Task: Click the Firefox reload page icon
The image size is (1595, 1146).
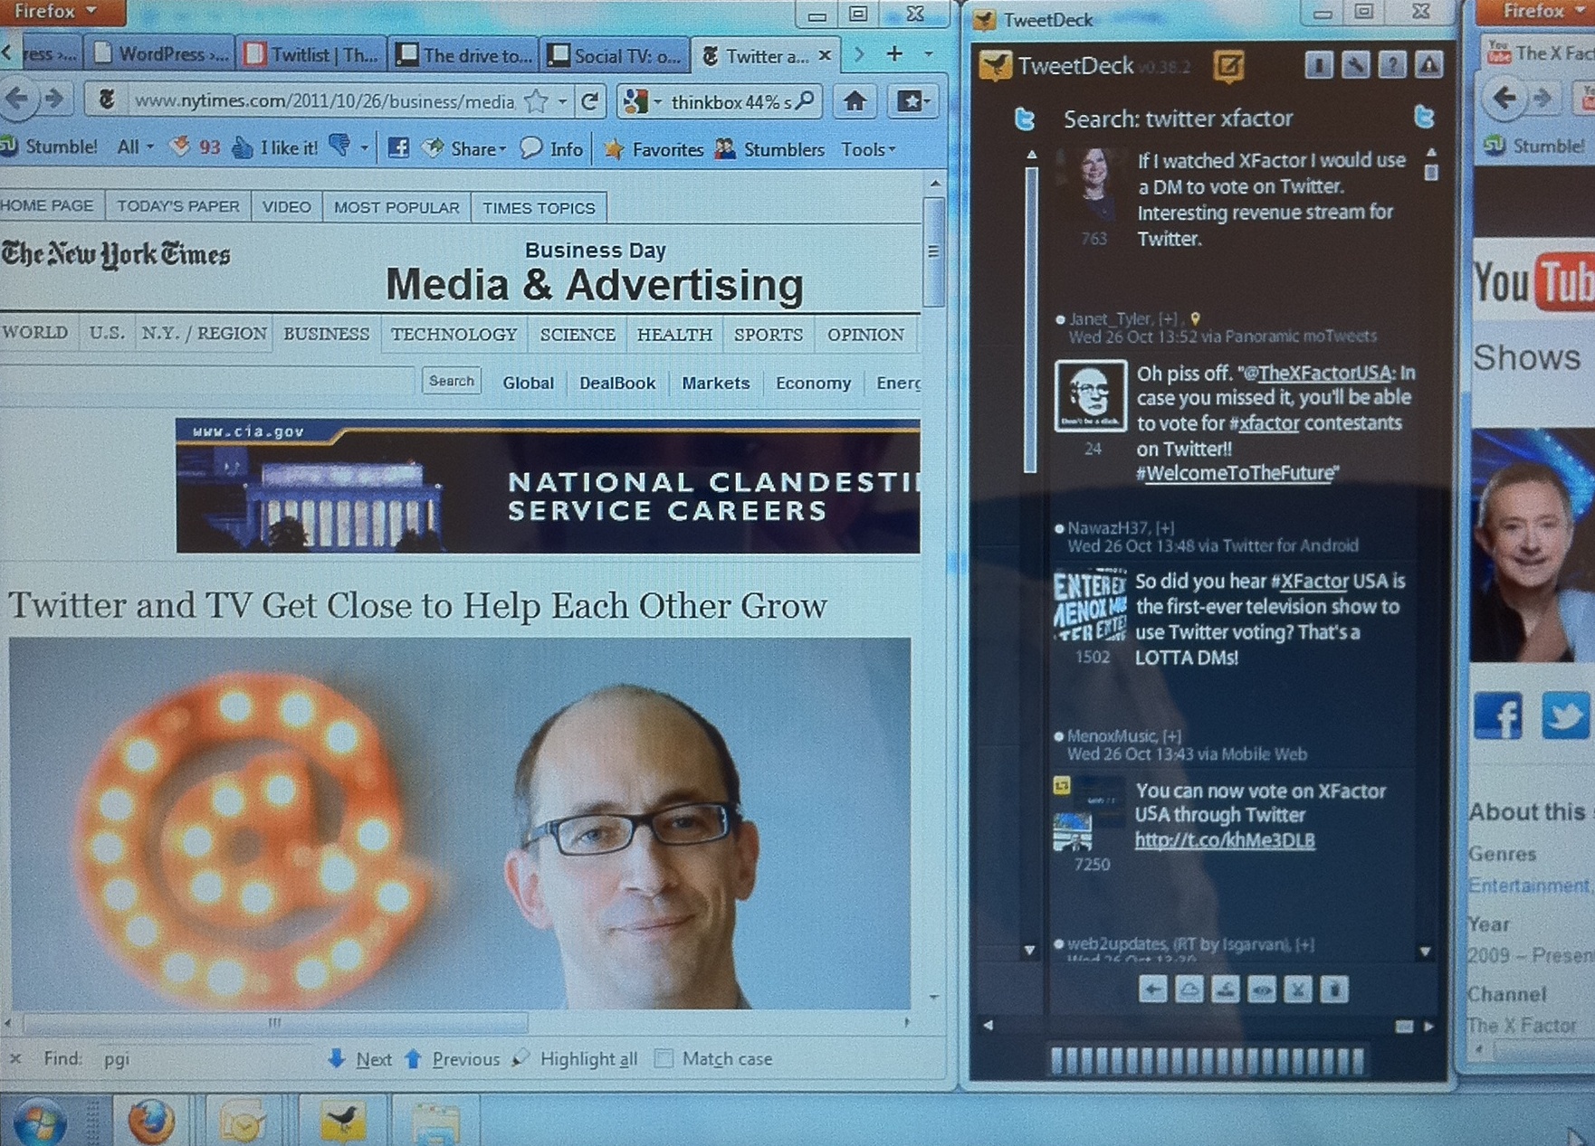Action: (590, 101)
